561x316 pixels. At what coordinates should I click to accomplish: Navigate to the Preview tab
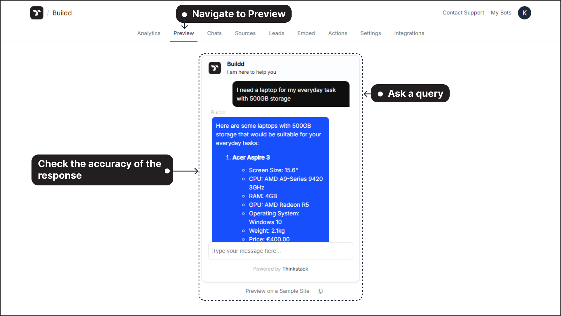pos(184,33)
